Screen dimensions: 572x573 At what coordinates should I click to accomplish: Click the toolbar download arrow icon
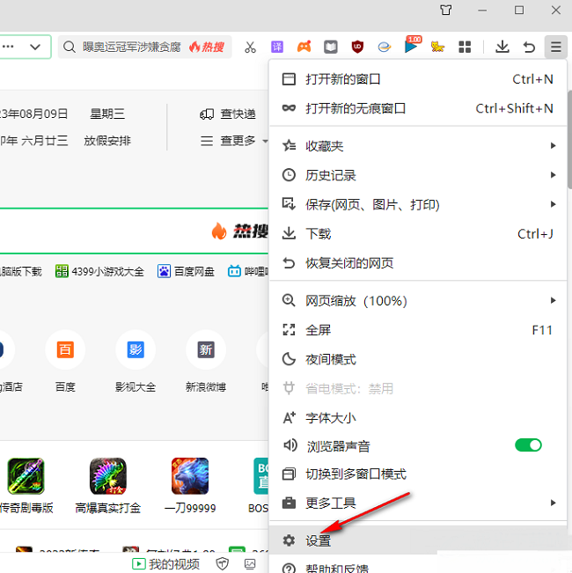[x=502, y=47]
